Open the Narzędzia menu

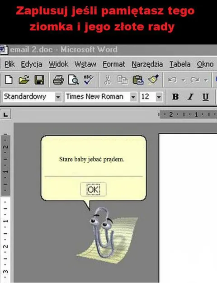point(147,64)
